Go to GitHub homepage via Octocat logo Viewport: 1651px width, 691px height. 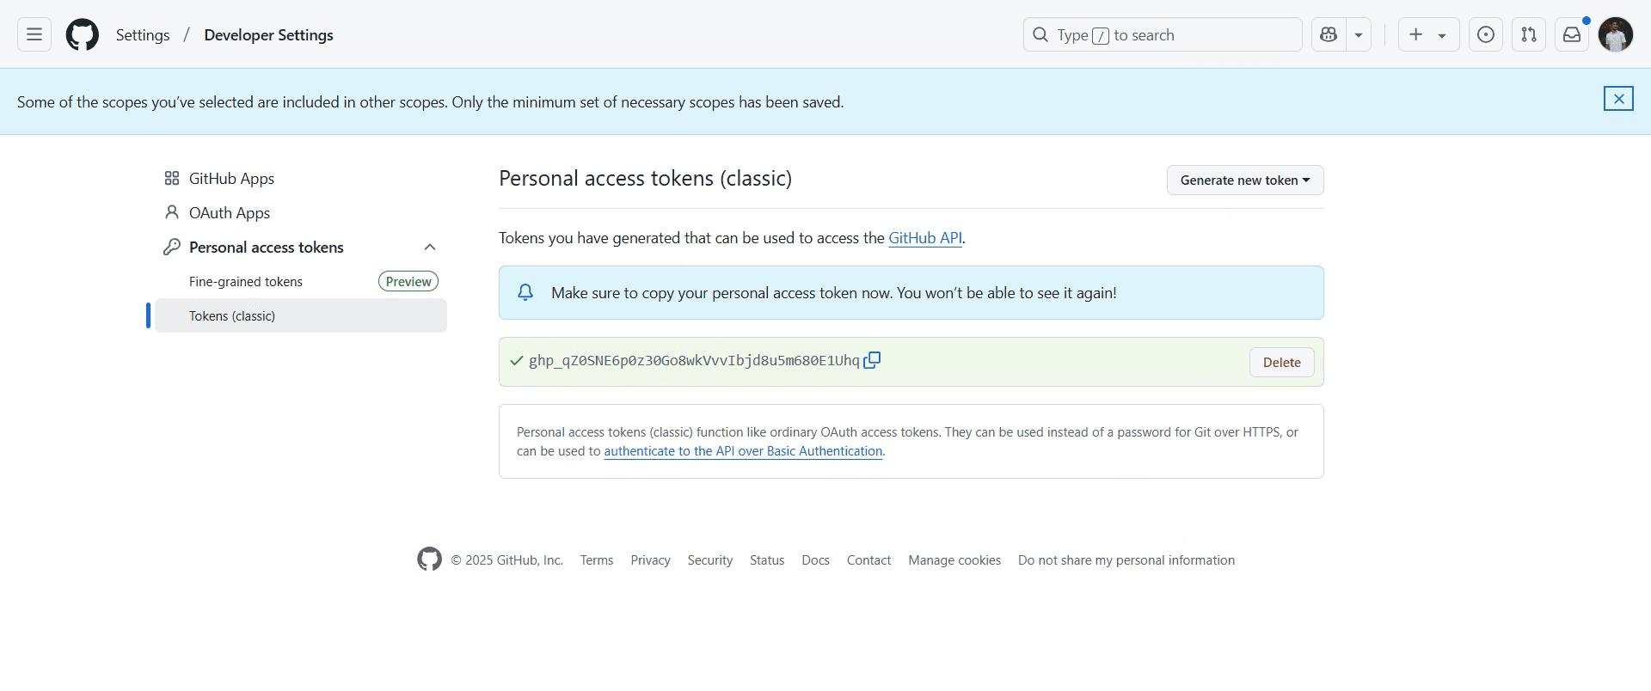83,35
